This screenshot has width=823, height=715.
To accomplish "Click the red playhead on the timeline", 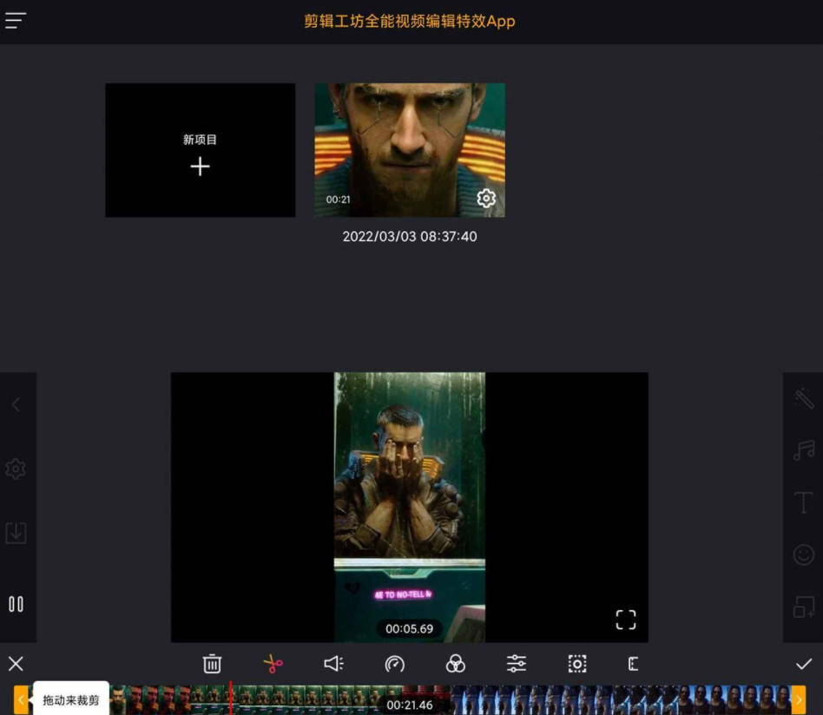I will click(230, 698).
